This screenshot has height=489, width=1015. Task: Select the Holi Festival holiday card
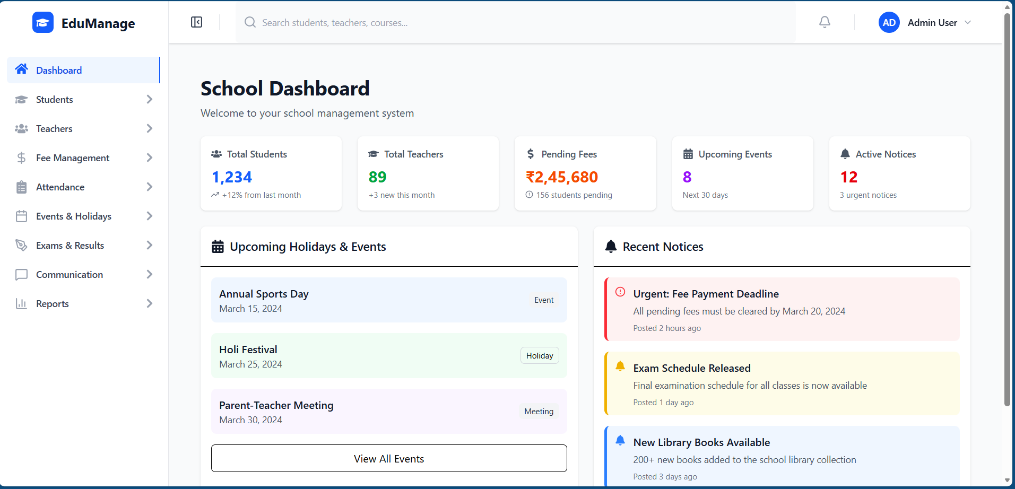389,356
